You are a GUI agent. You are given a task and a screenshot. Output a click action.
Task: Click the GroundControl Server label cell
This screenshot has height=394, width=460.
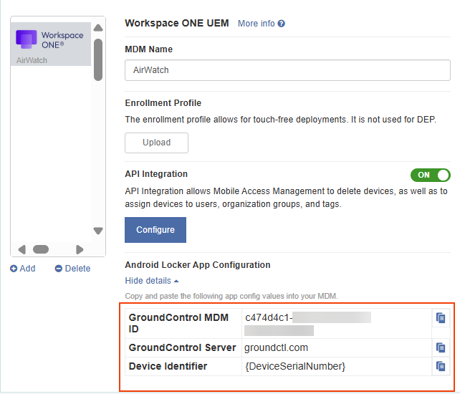(x=183, y=347)
